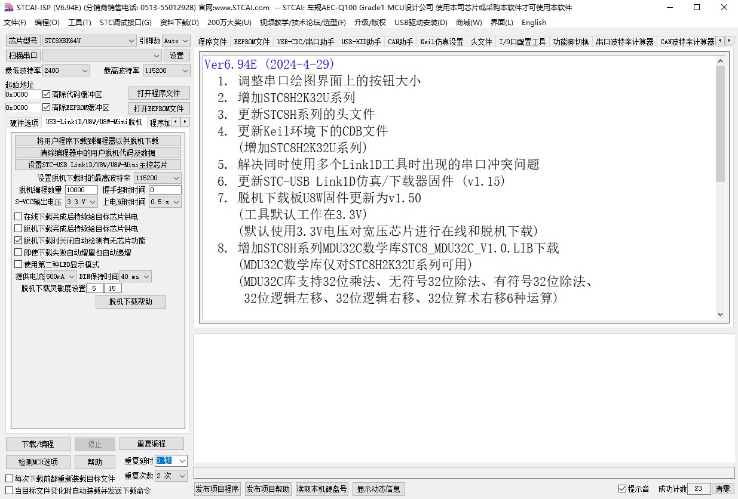Click the 重复编程 button
Viewport: 738px width, 499px height.
pos(151,443)
